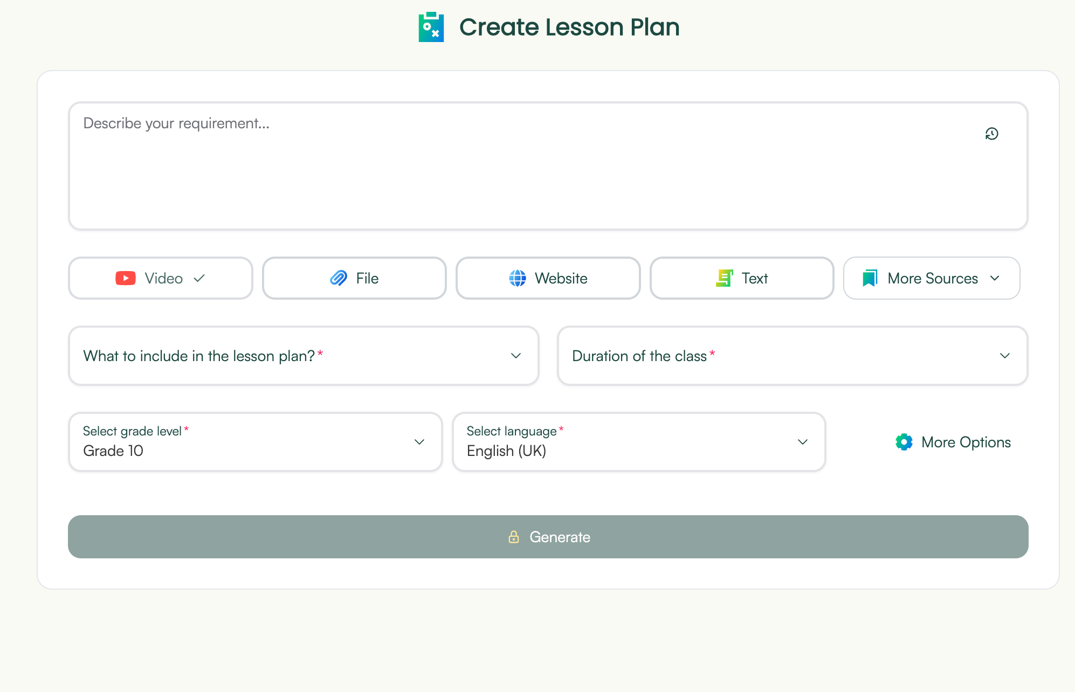Open "What to include in the lesson plan" dropdown

pyautogui.click(x=304, y=356)
